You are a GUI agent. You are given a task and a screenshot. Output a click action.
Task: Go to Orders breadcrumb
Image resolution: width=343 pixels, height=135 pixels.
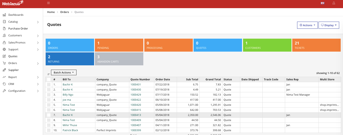(x=65, y=12)
